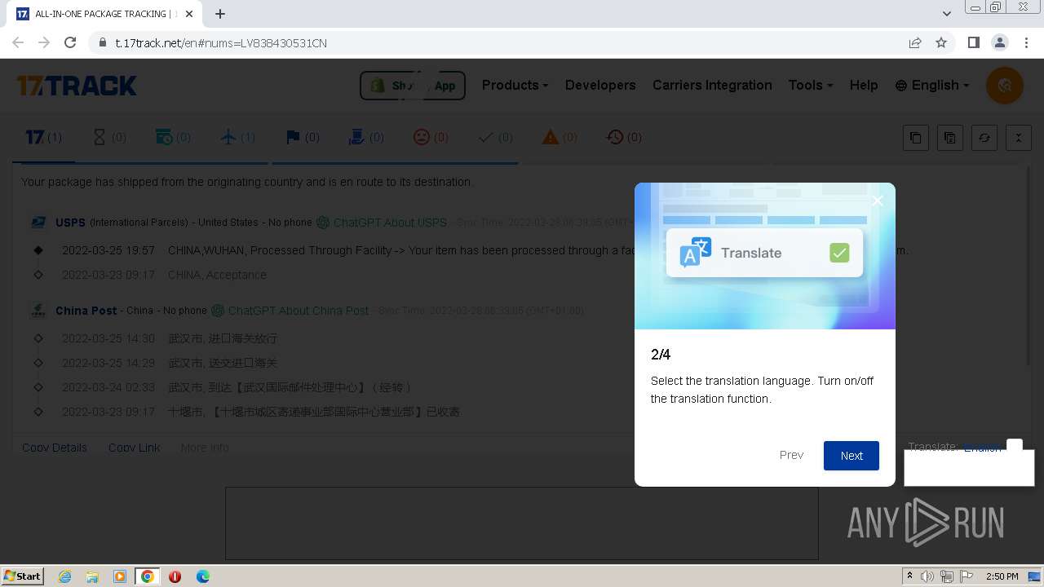
Task: Select the hourglass Not Found tab
Action: click(108, 137)
